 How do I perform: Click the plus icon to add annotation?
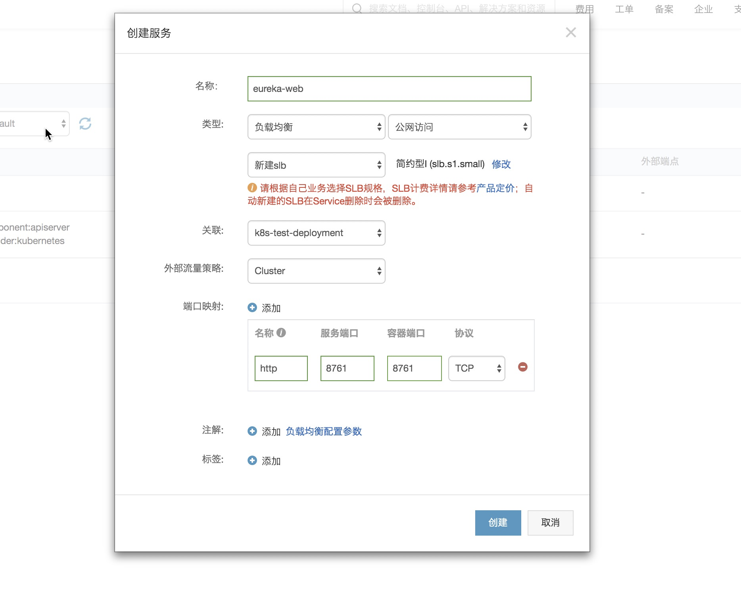[252, 431]
